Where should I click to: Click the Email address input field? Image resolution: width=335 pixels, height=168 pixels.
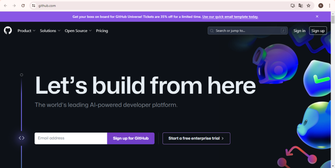(x=71, y=138)
